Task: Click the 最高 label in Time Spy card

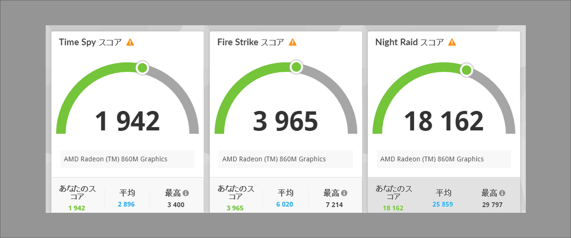Action: click(173, 193)
